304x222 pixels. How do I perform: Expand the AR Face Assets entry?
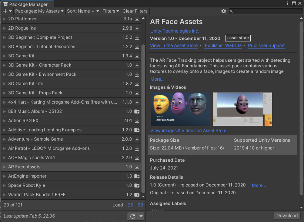coord(4,167)
